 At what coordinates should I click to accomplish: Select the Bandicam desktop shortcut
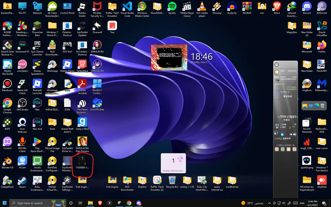click(x=7, y=85)
